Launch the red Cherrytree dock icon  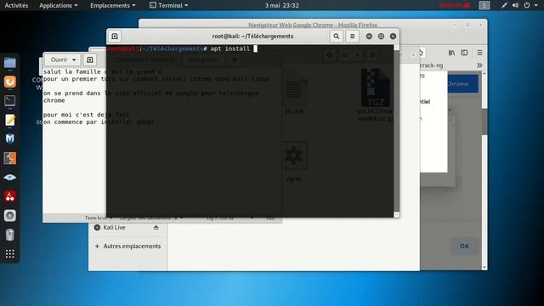tap(9, 196)
